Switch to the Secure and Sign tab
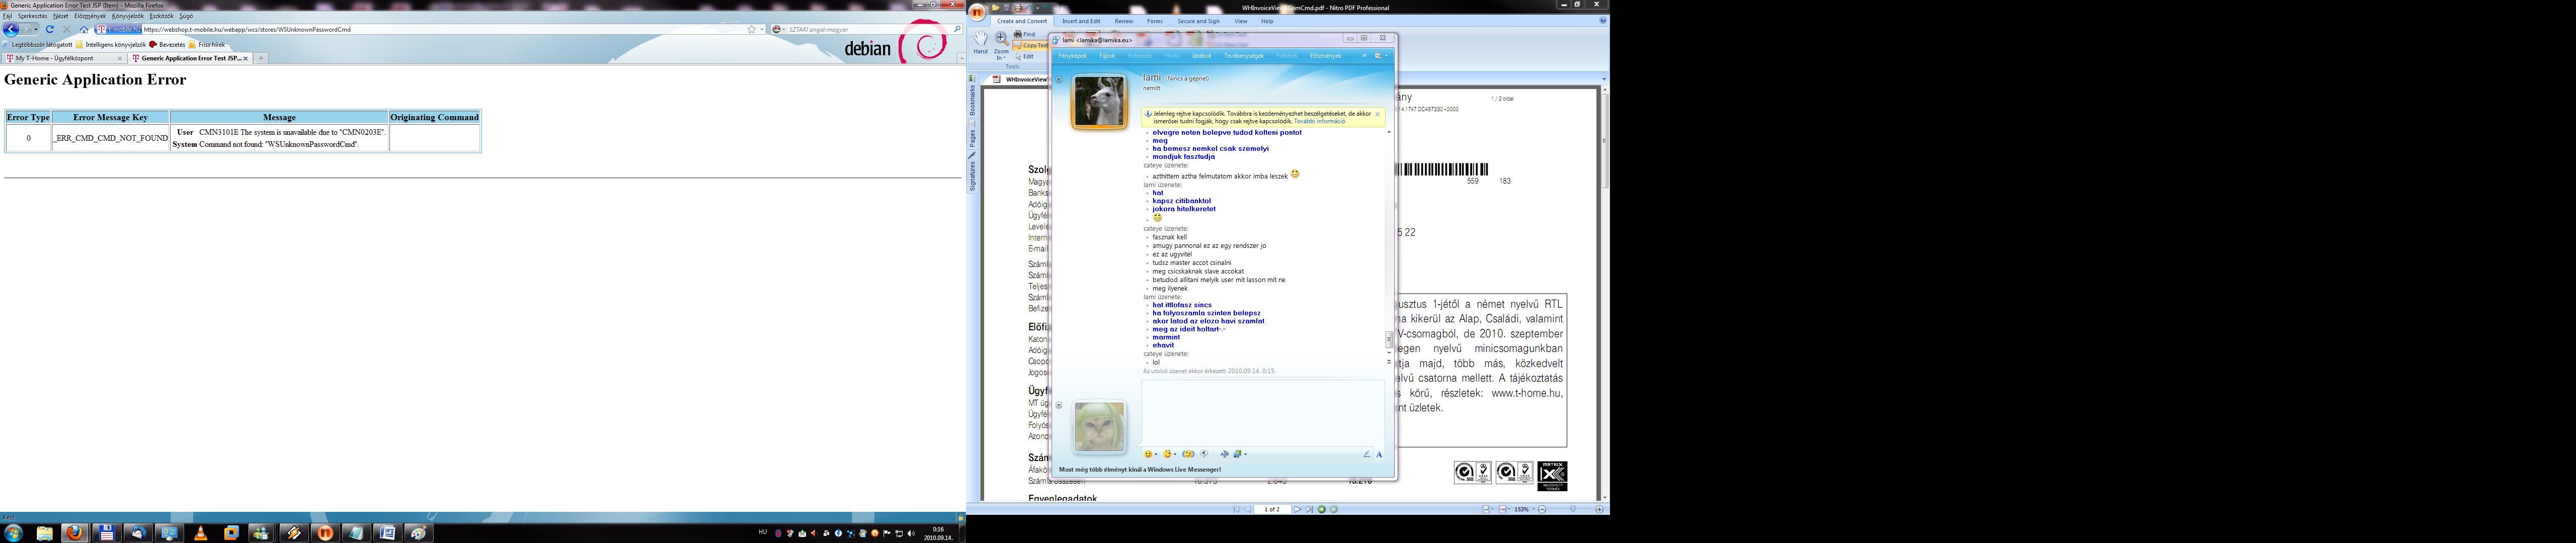The width and height of the screenshot is (2576, 543). click(x=1198, y=21)
